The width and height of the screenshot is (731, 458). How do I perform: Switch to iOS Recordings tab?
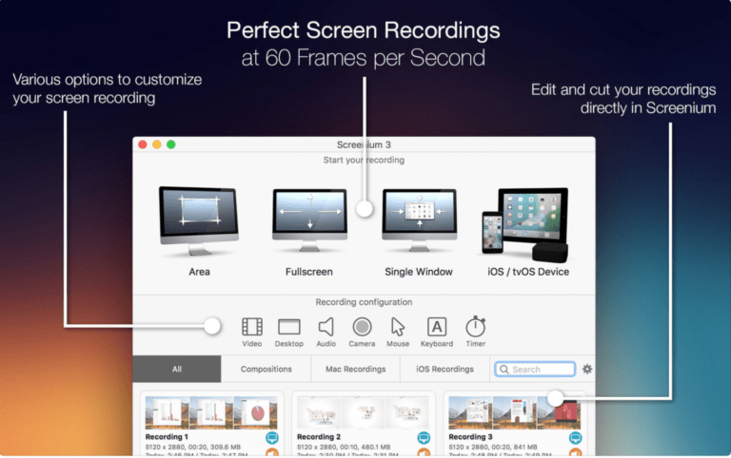[x=445, y=369]
